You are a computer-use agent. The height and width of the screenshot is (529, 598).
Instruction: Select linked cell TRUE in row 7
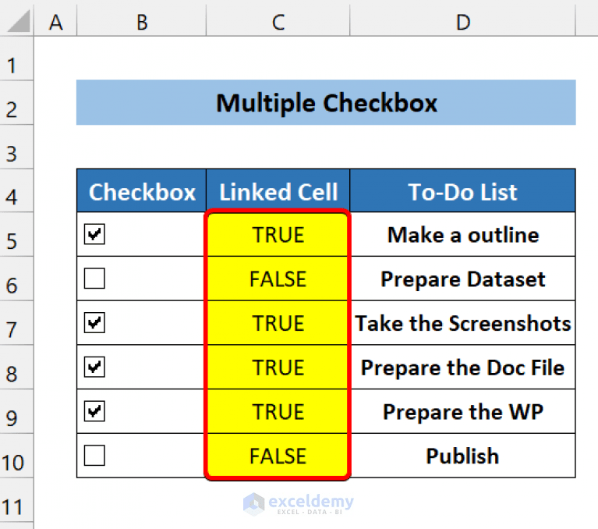278,323
